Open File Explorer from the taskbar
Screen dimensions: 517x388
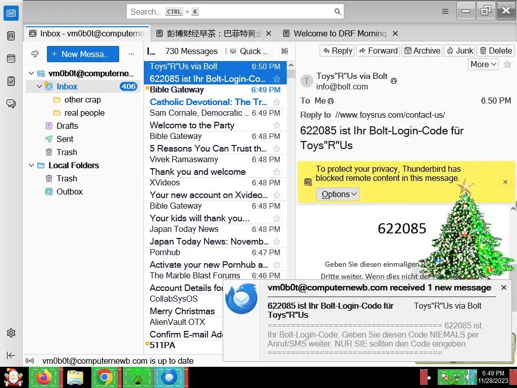click(x=75, y=377)
